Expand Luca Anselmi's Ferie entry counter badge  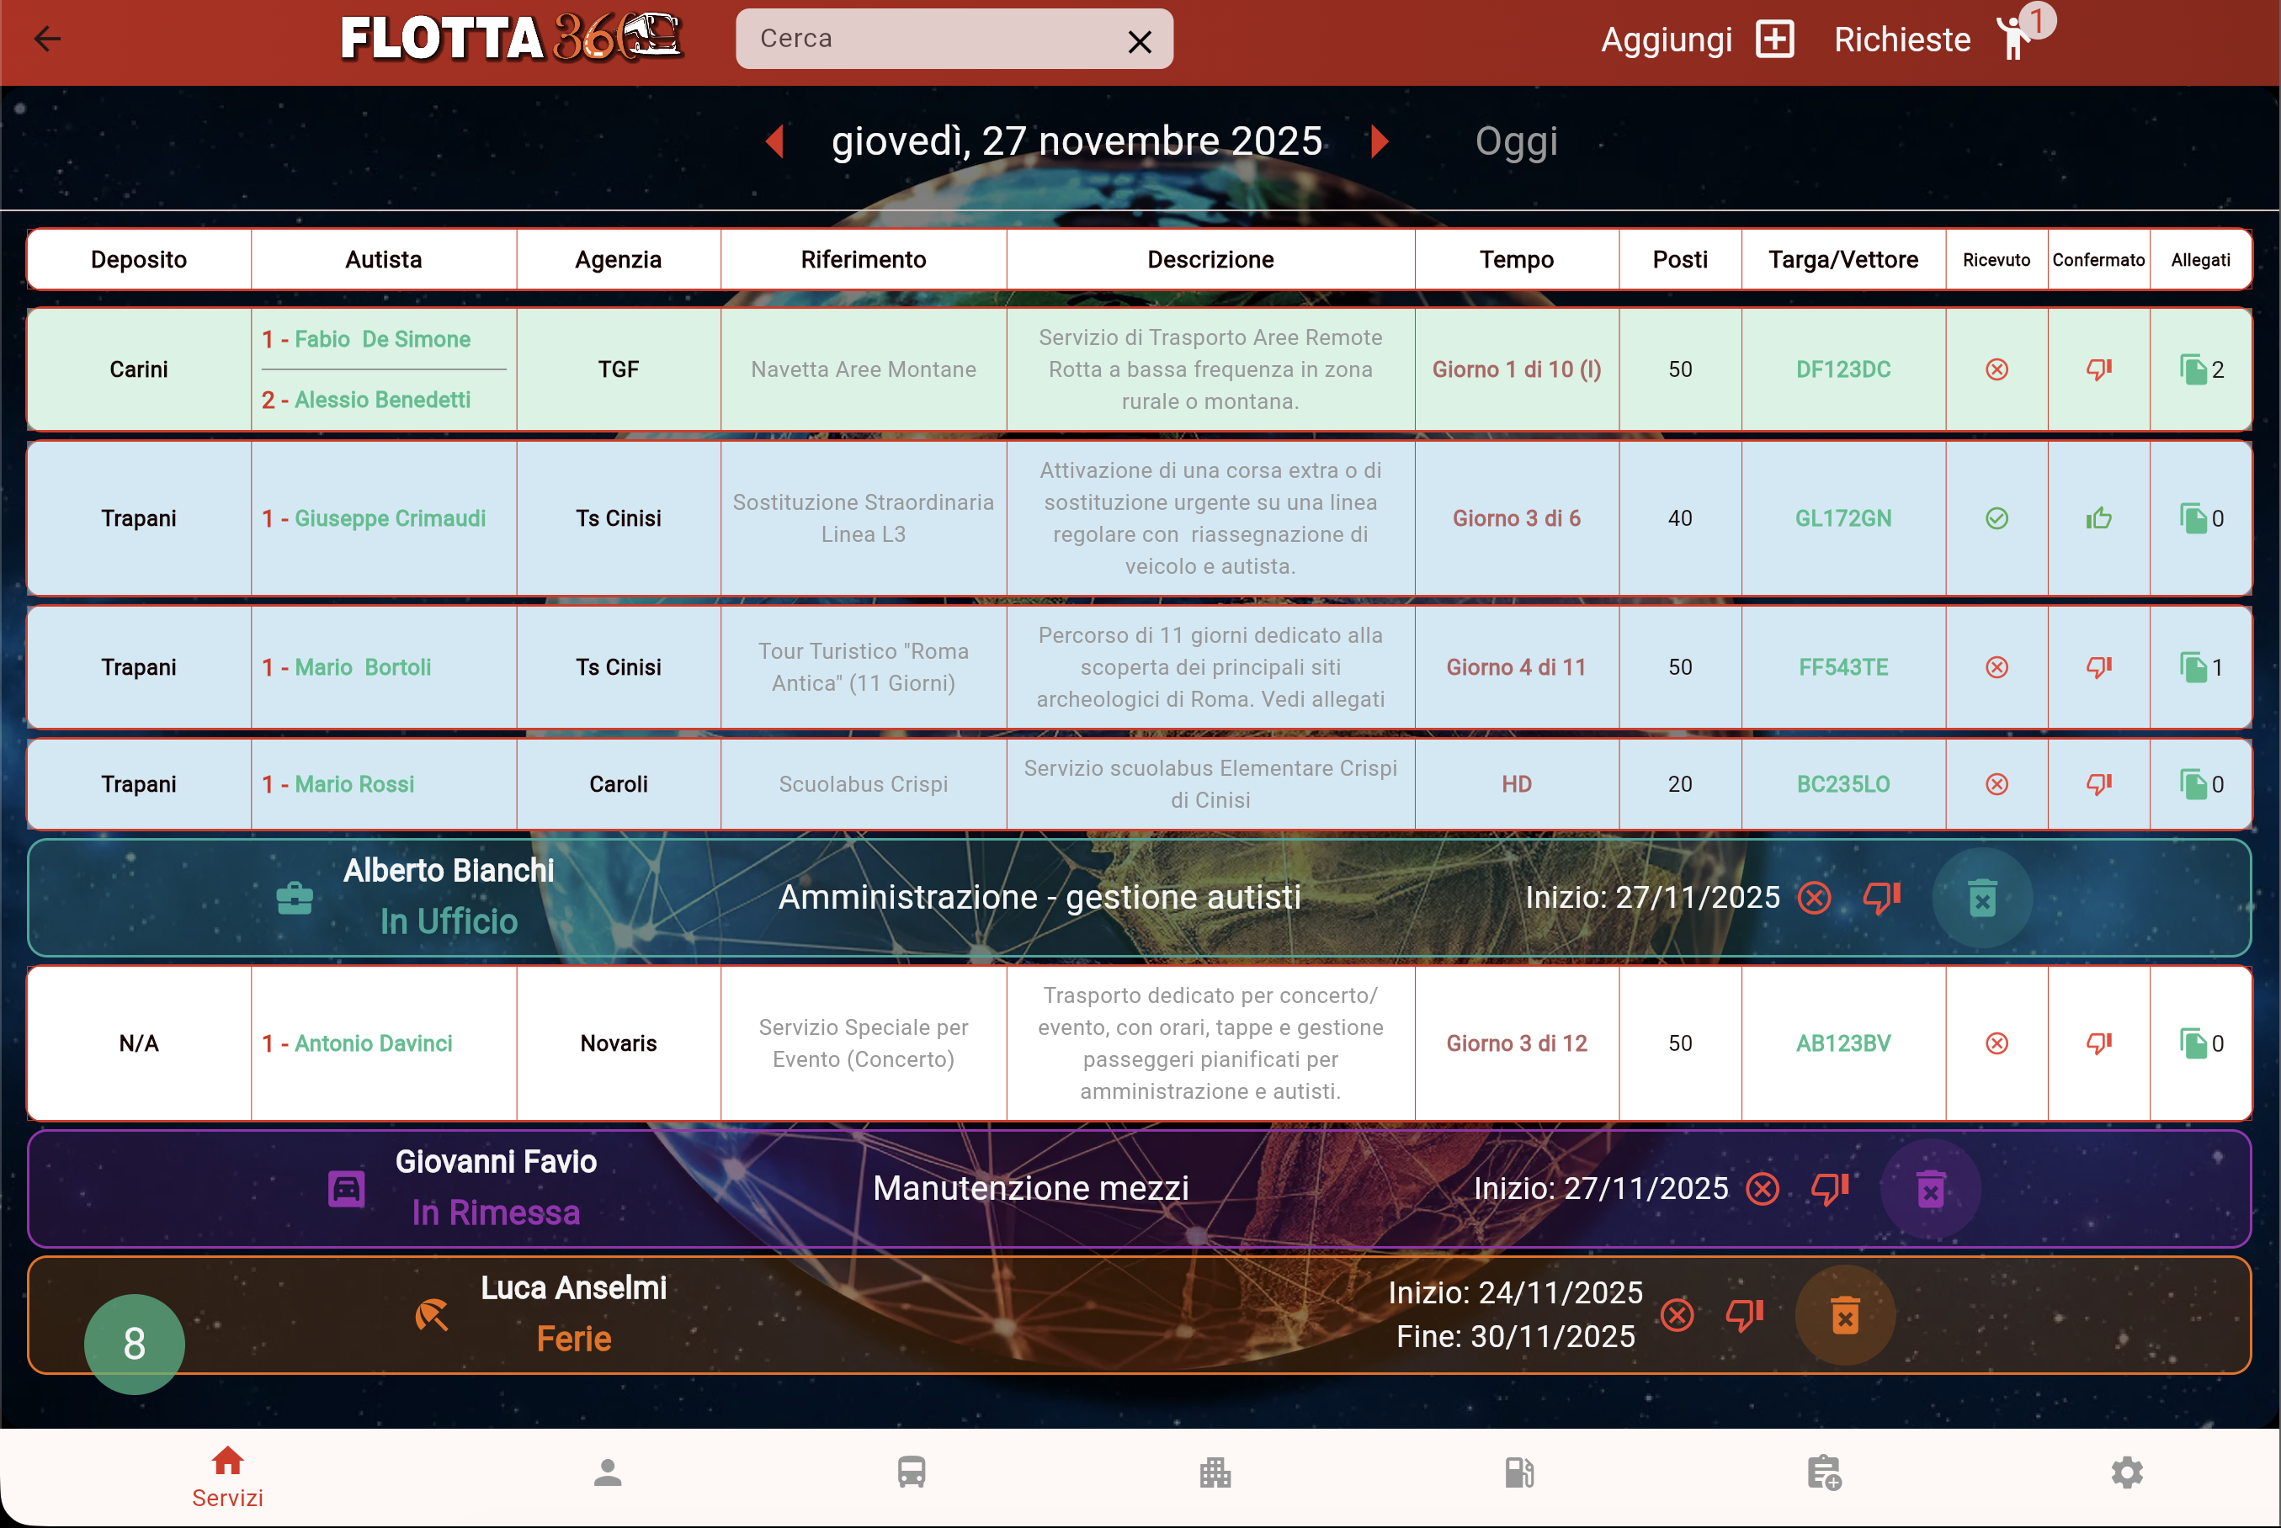coord(134,1343)
